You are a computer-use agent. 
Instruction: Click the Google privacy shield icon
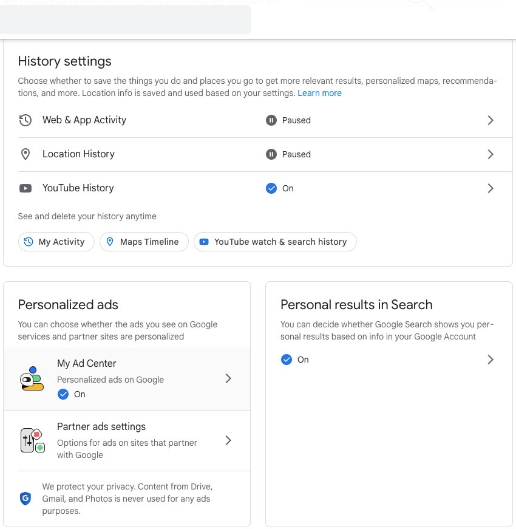pos(25,499)
